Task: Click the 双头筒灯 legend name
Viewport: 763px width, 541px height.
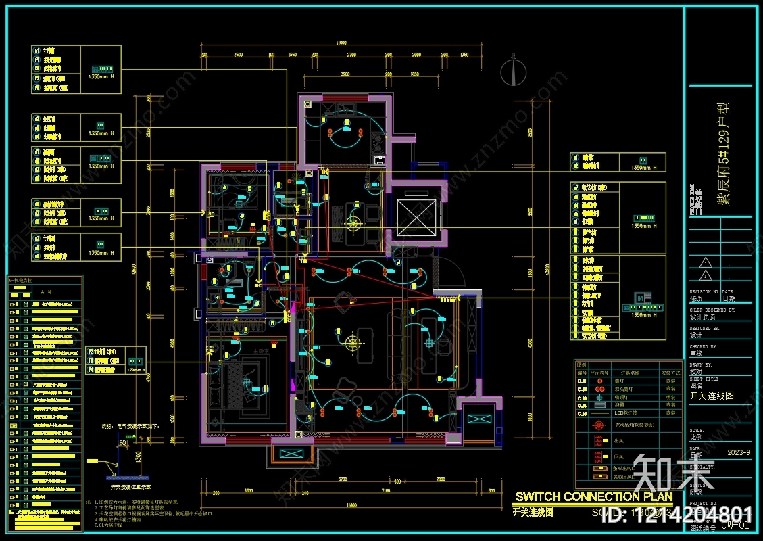Action: [623, 389]
